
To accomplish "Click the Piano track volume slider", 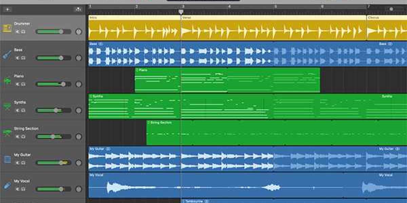I will pos(53,84).
